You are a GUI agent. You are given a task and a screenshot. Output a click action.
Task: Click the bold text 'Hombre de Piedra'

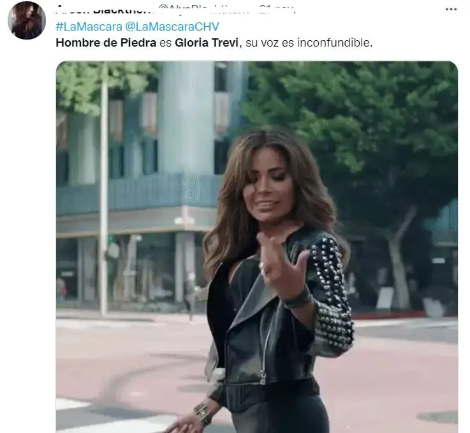point(106,43)
